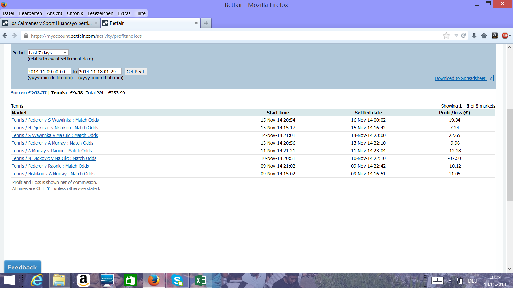The width and height of the screenshot is (513, 288).
Task: Open the Datei menu
Action: (x=8, y=13)
